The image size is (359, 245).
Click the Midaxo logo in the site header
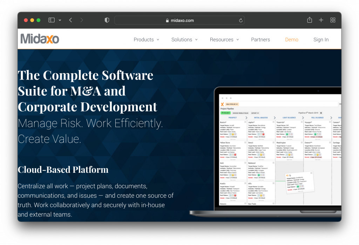(40, 39)
